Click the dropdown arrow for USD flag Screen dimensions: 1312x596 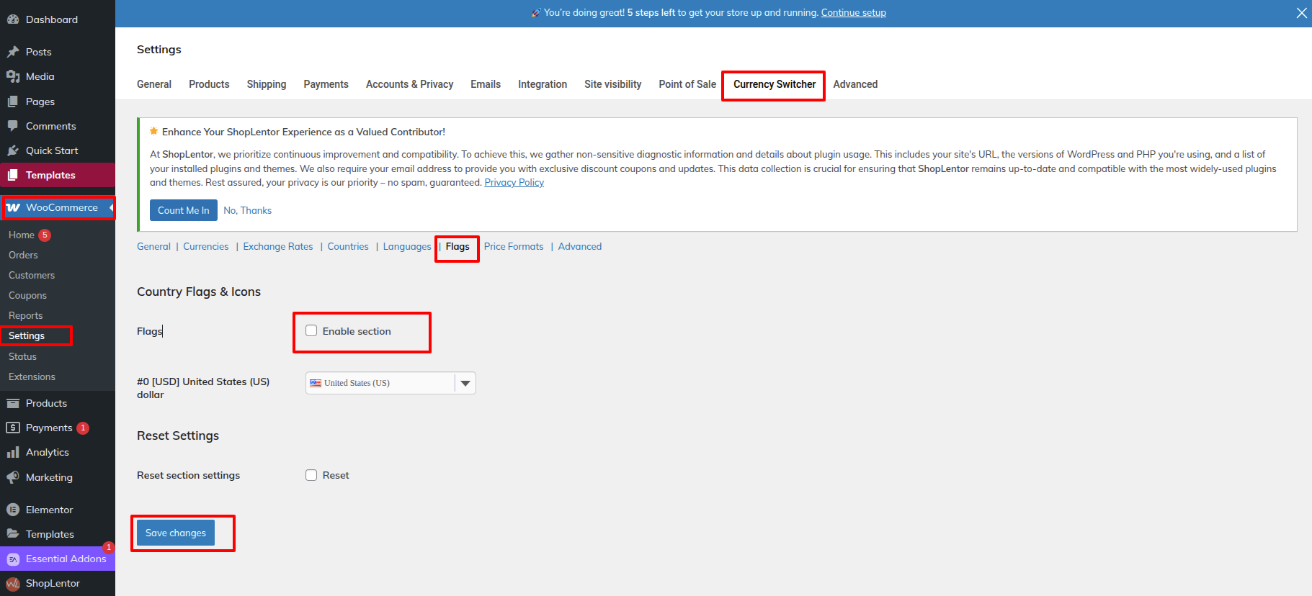click(x=465, y=383)
